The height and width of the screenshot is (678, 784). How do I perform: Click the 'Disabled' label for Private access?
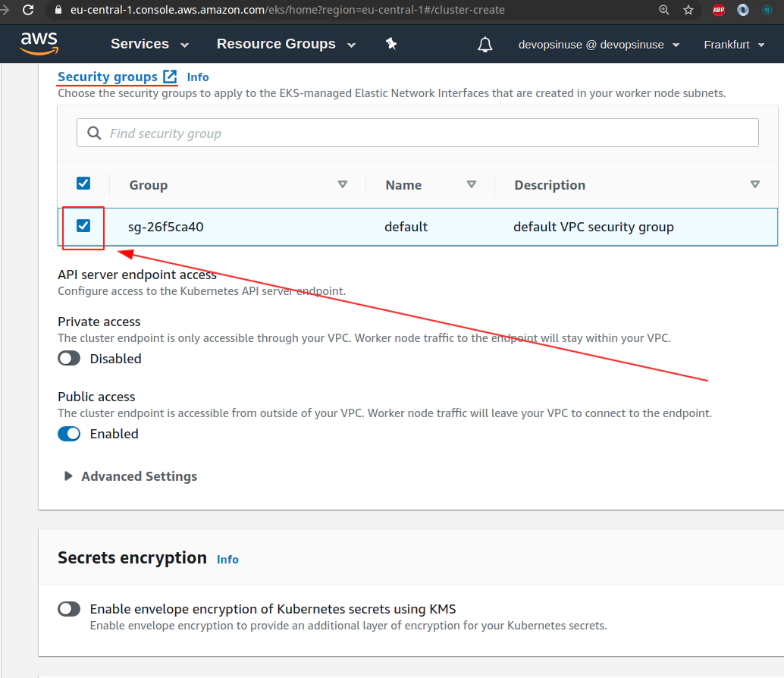[x=115, y=359]
